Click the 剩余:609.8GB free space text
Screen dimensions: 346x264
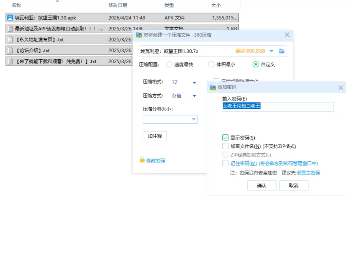click(250, 51)
